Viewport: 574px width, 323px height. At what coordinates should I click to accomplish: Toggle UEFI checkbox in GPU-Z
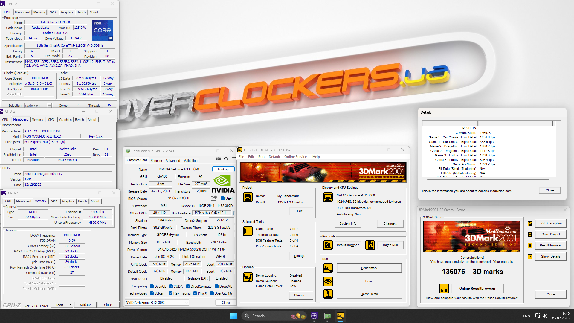(x=222, y=198)
